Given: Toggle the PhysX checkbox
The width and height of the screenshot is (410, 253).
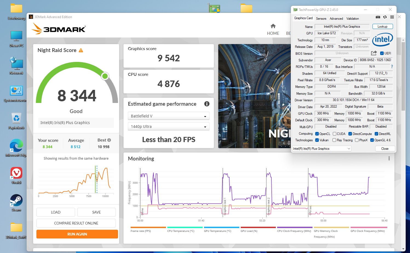Looking at the screenshot, I should [x=357, y=140].
